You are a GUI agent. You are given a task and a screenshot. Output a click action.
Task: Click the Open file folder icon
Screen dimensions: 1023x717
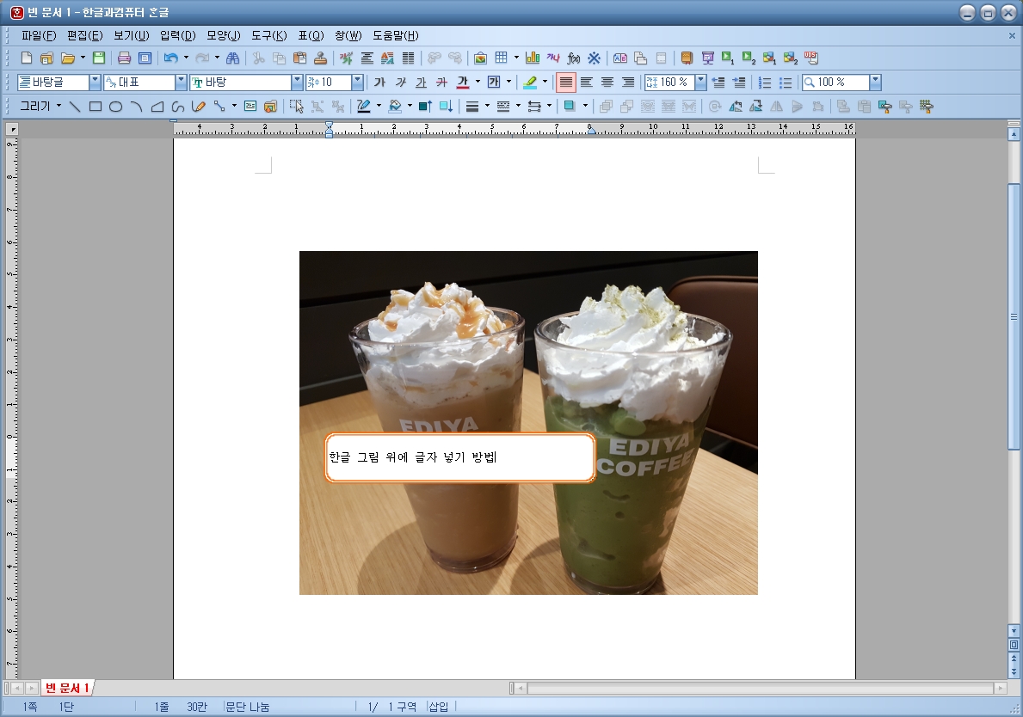tap(68, 58)
